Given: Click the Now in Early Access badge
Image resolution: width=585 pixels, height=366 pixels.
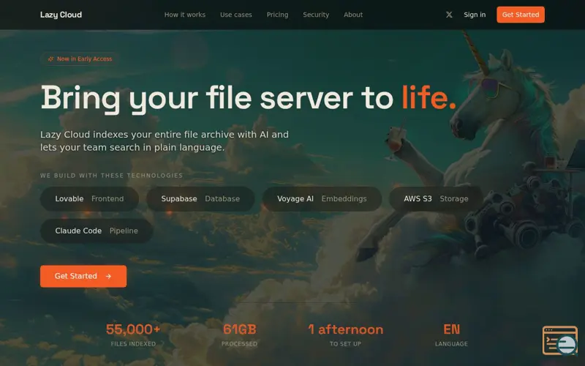Looking at the screenshot, I should [80, 59].
